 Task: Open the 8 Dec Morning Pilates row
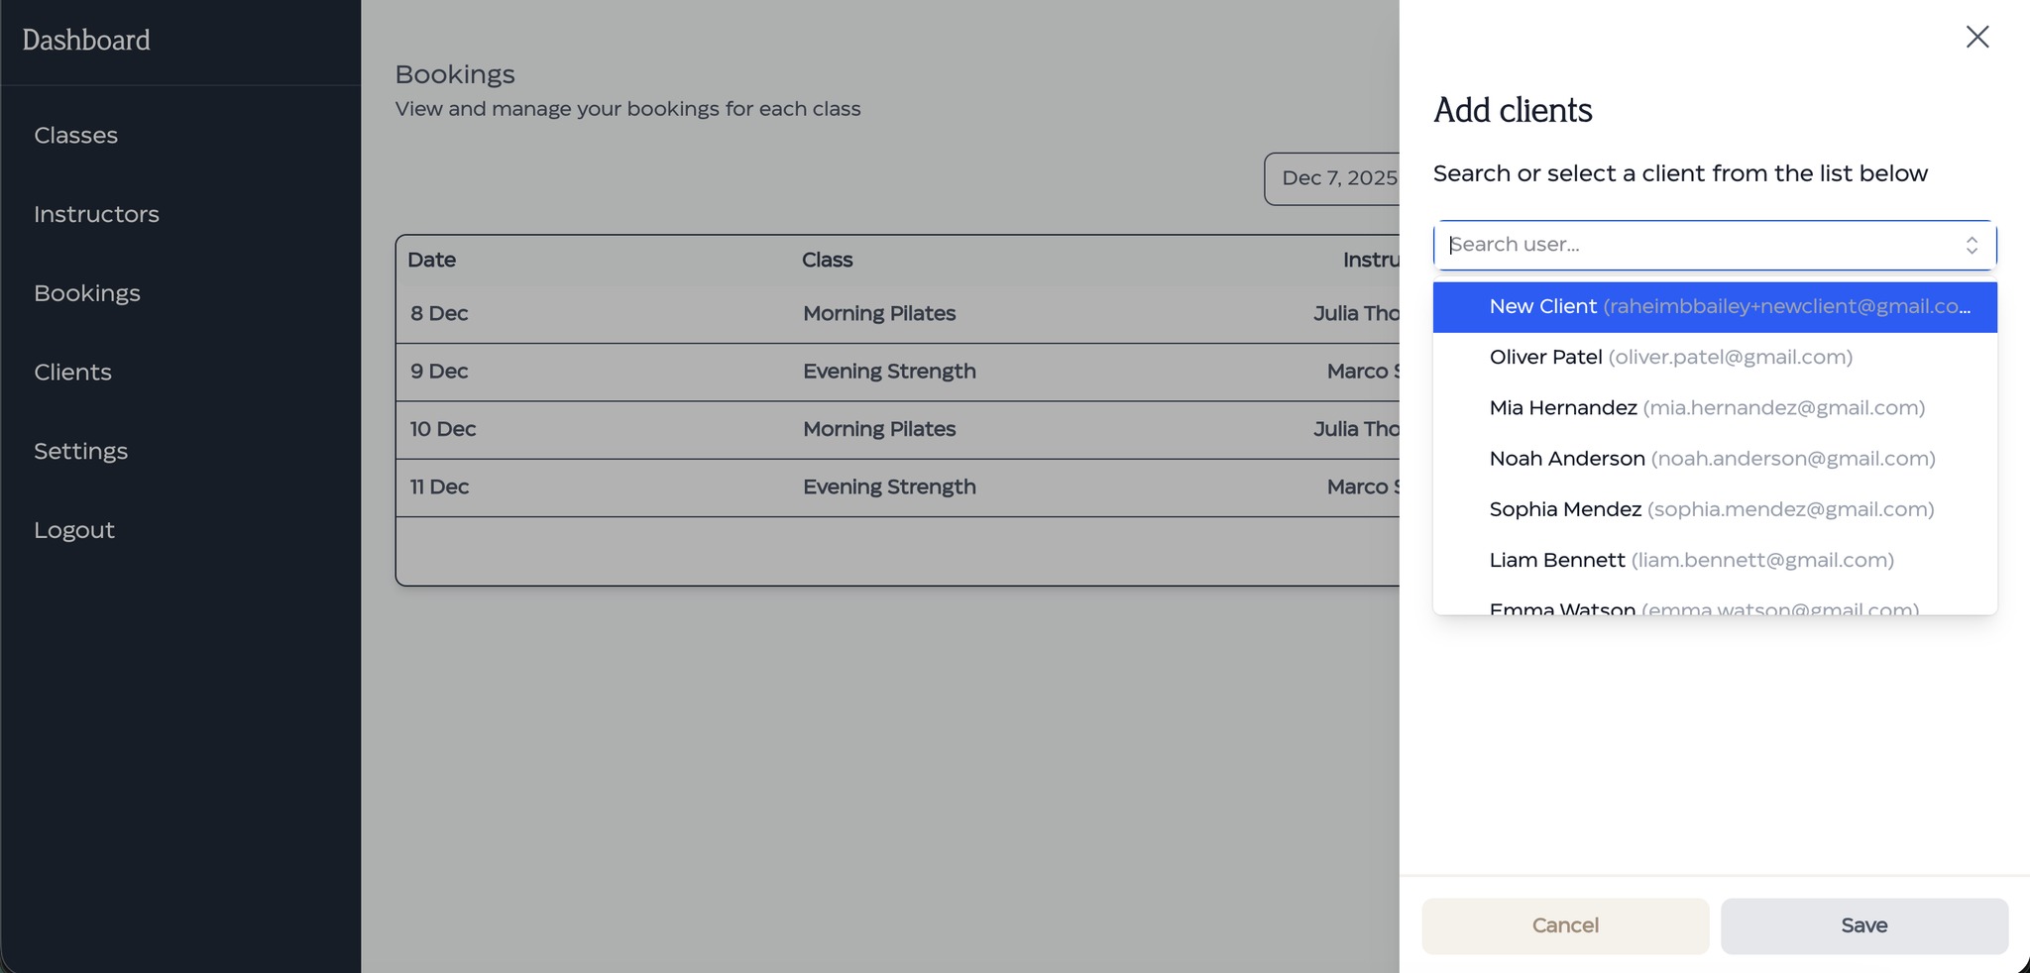coord(878,314)
